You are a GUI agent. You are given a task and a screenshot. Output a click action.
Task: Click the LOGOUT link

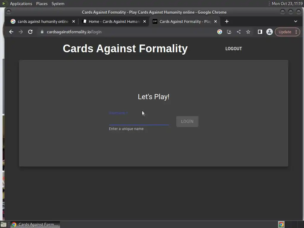(x=234, y=49)
